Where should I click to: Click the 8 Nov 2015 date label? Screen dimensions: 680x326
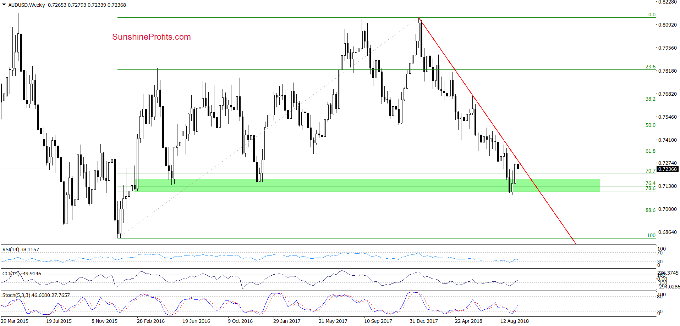104,321
